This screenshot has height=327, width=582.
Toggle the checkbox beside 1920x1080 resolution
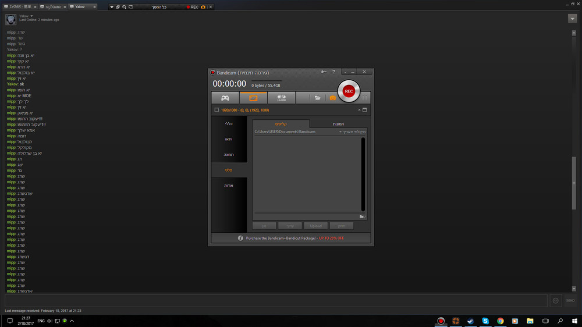(x=217, y=110)
